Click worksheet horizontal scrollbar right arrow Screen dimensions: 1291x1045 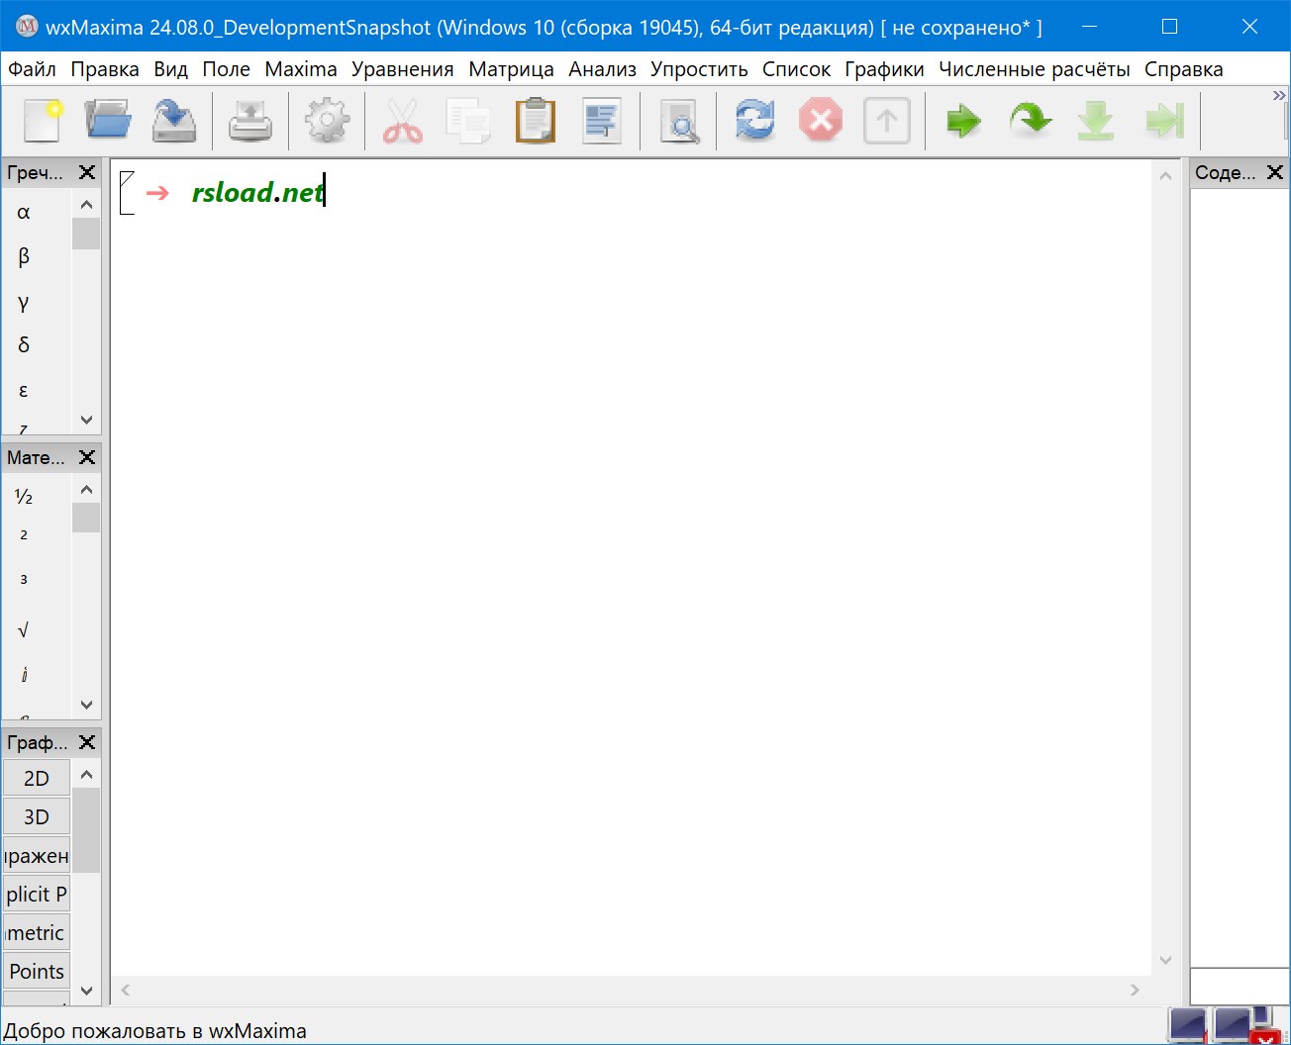(x=1135, y=990)
